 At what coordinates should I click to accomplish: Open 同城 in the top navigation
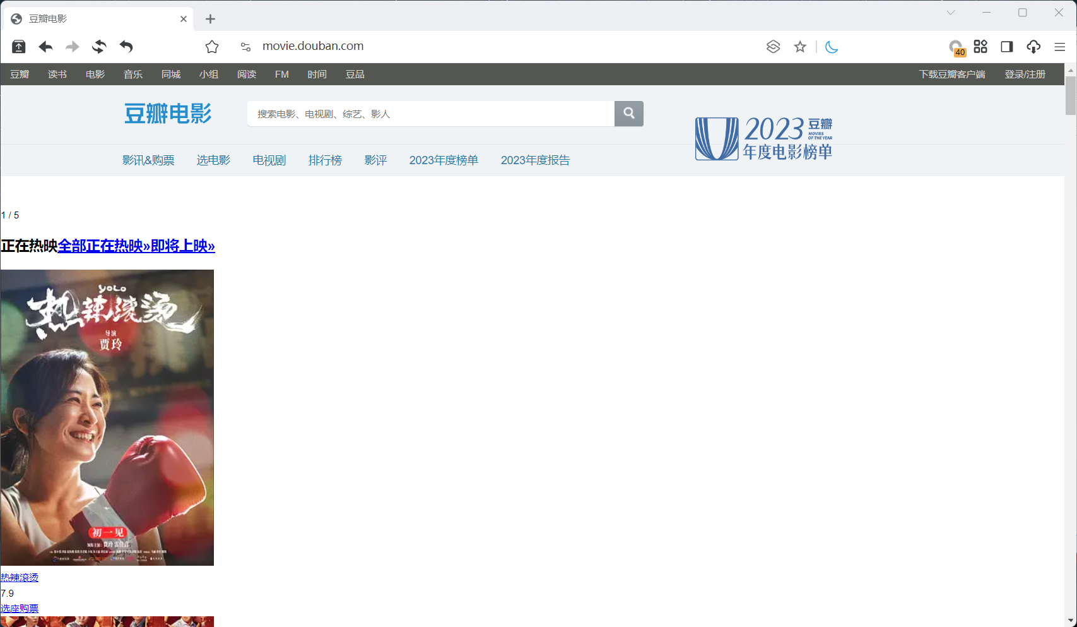tap(171, 75)
